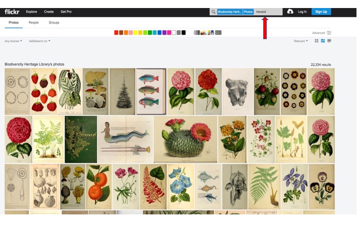Click the Sign Up button

321,12
